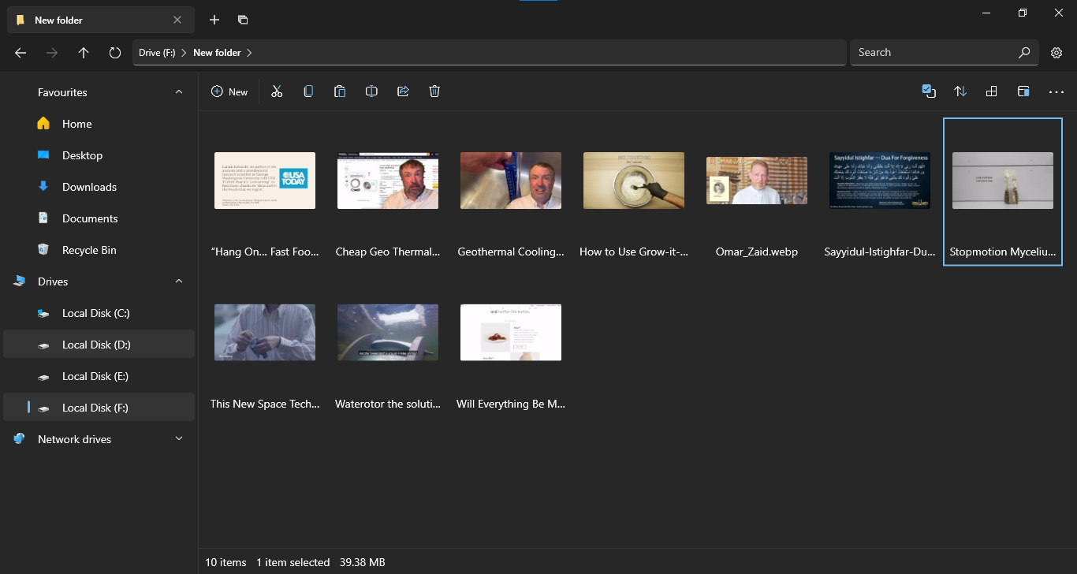The height and width of the screenshot is (574, 1077).
Task: Select the Sayyidul-Istighfar file thumbnail
Action: [x=880, y=181]
